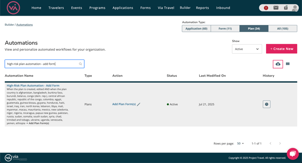
Task: Go to next page arrow
Action: pyautogui.click(x=280, y=143)
